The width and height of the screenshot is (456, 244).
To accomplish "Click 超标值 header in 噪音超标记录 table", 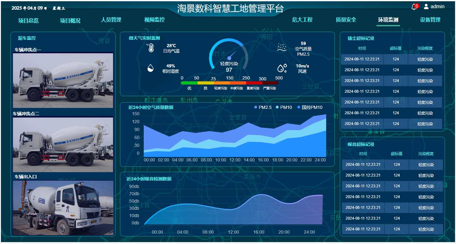I will [396, 154].
